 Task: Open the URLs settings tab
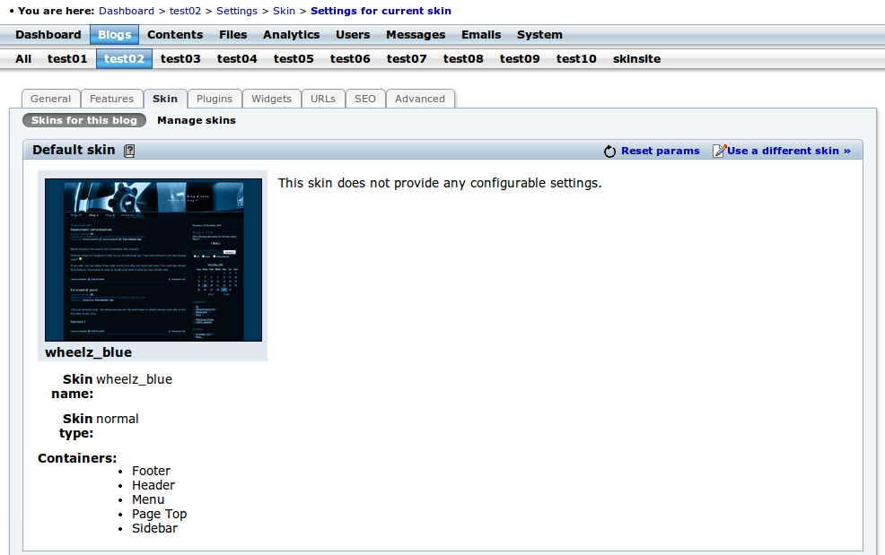tap(323, 99)
